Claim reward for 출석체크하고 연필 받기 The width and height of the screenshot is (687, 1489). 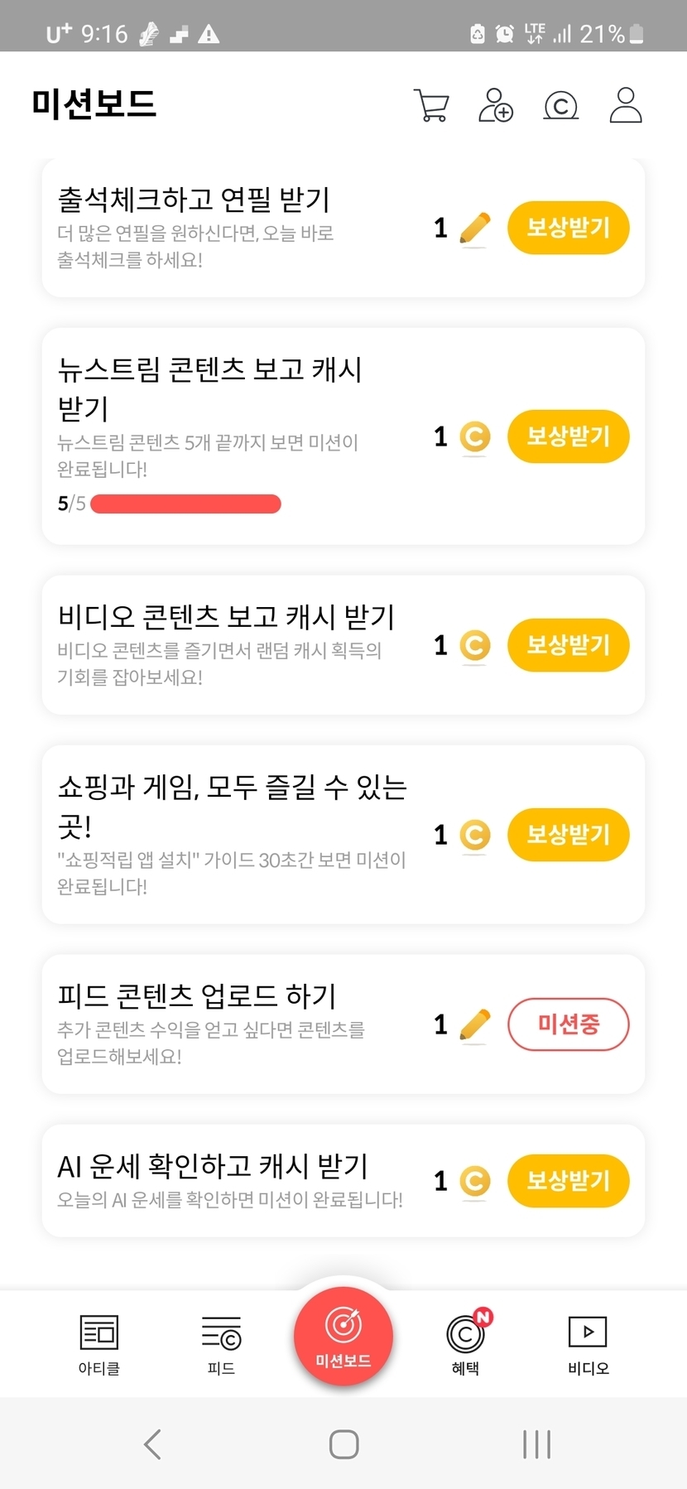(x=568, y=228)
